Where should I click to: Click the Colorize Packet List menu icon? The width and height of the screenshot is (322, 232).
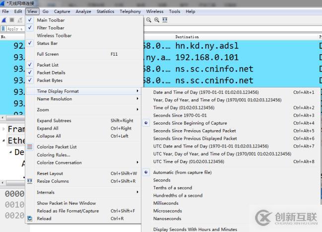point(30,147)
